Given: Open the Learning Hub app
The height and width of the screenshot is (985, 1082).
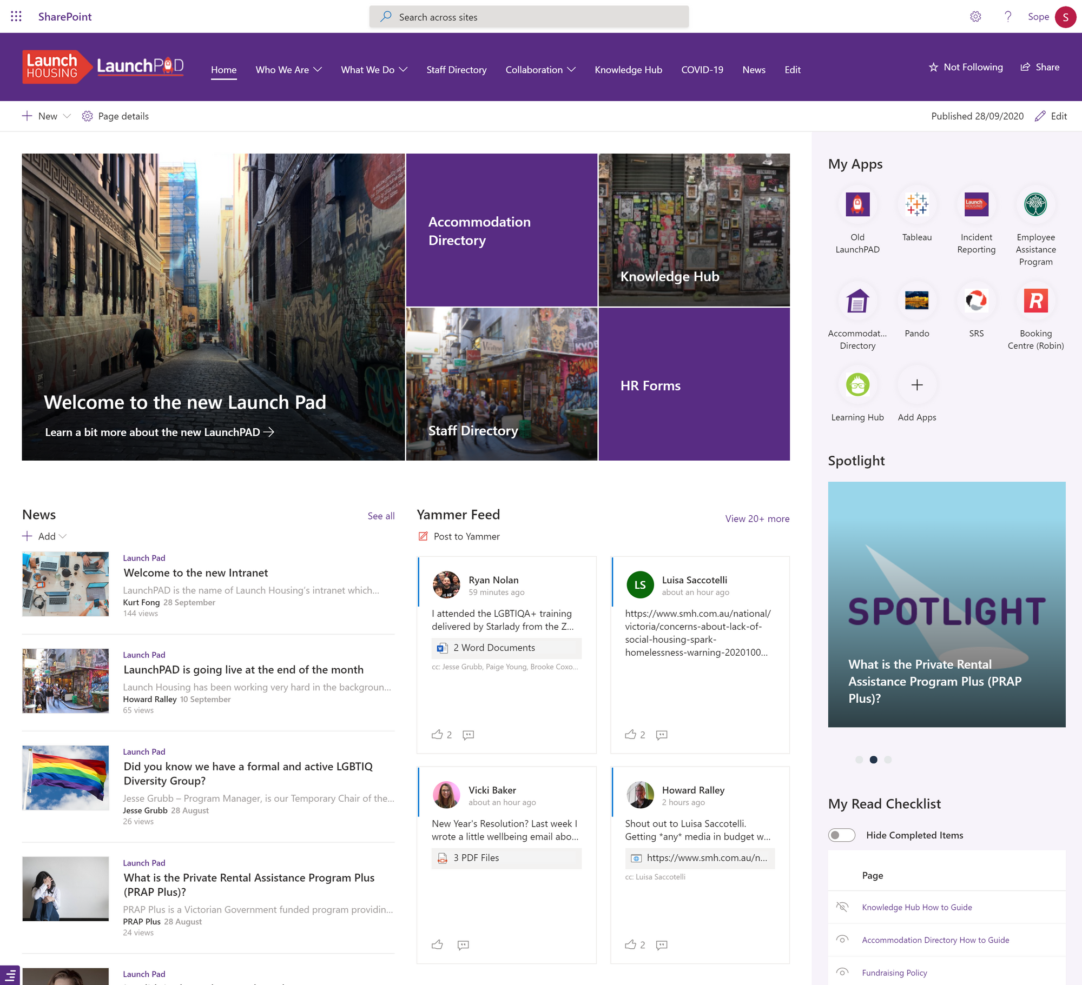Looking at the screenshot, I should coord(857,385).
